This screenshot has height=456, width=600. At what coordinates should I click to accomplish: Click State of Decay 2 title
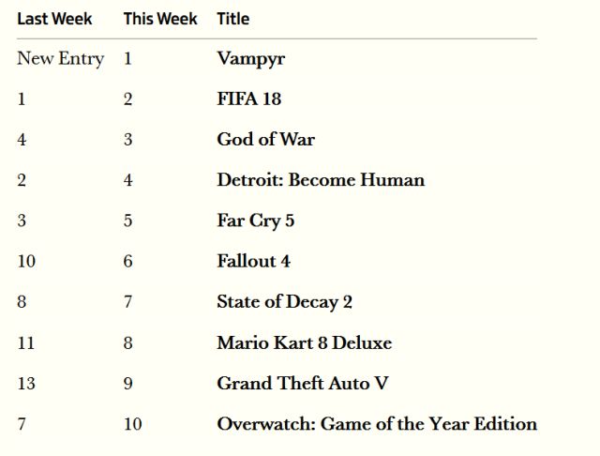(x=284, y=302)
